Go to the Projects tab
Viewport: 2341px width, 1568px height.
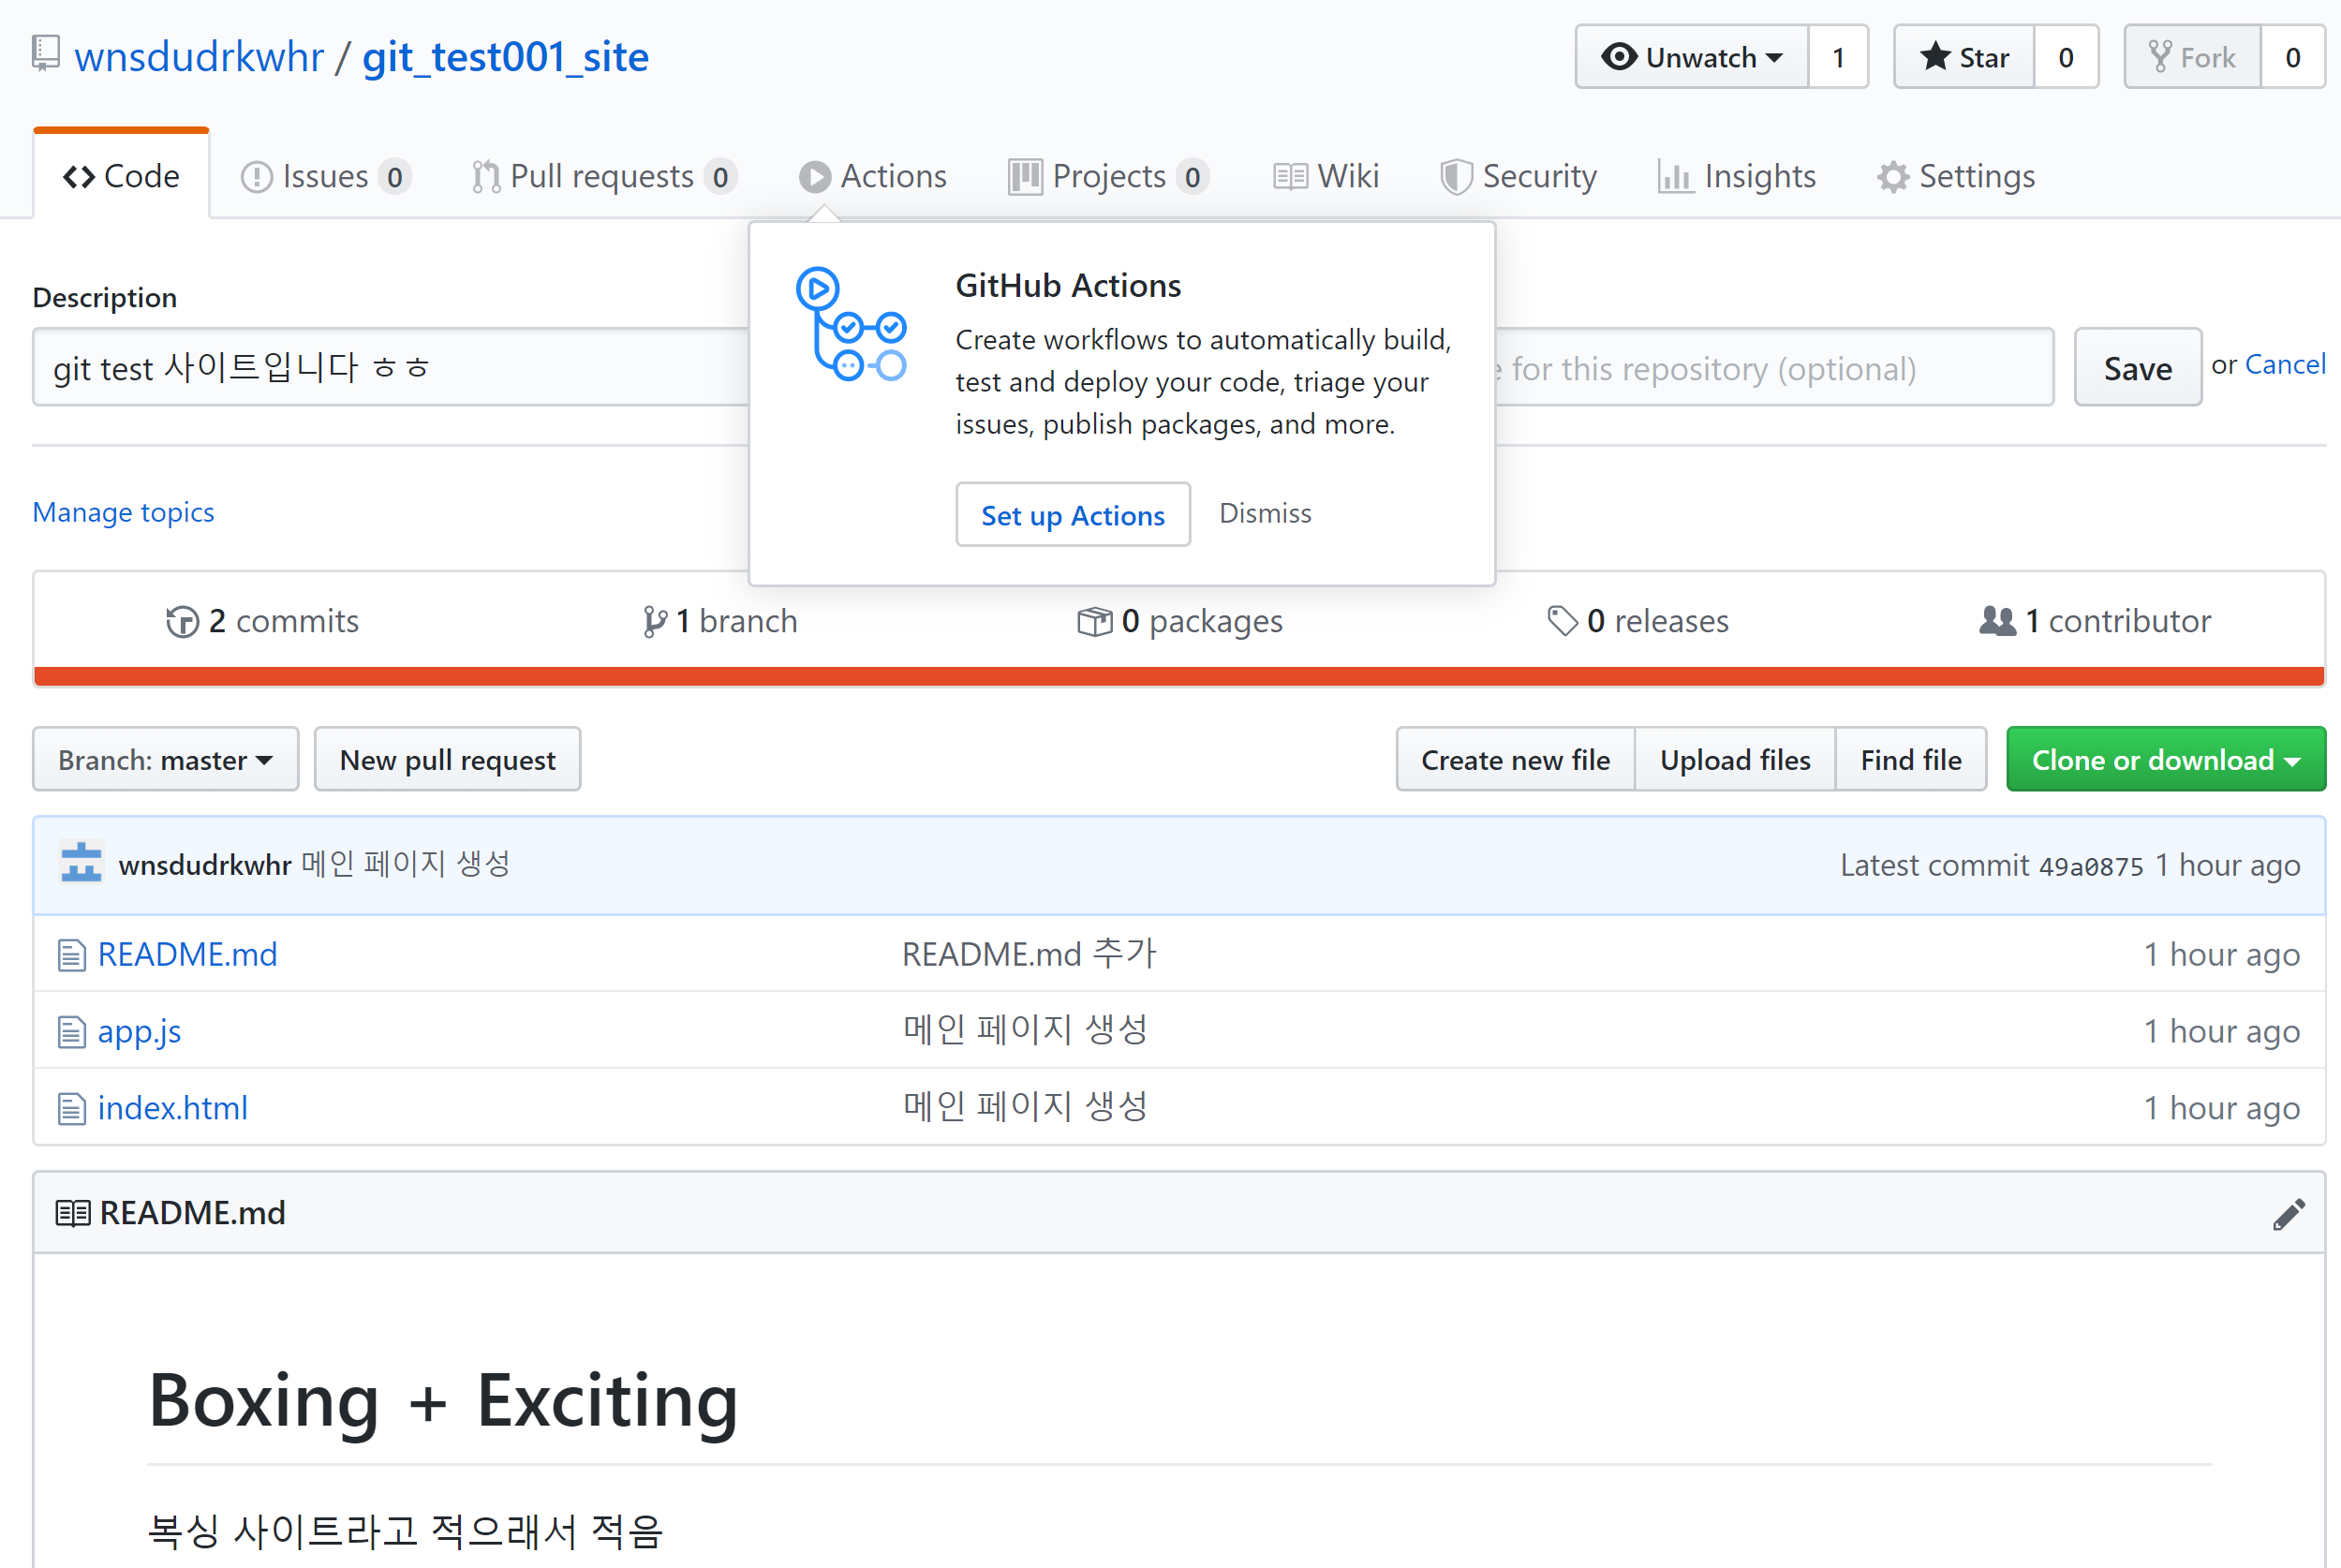(1109, 176)
